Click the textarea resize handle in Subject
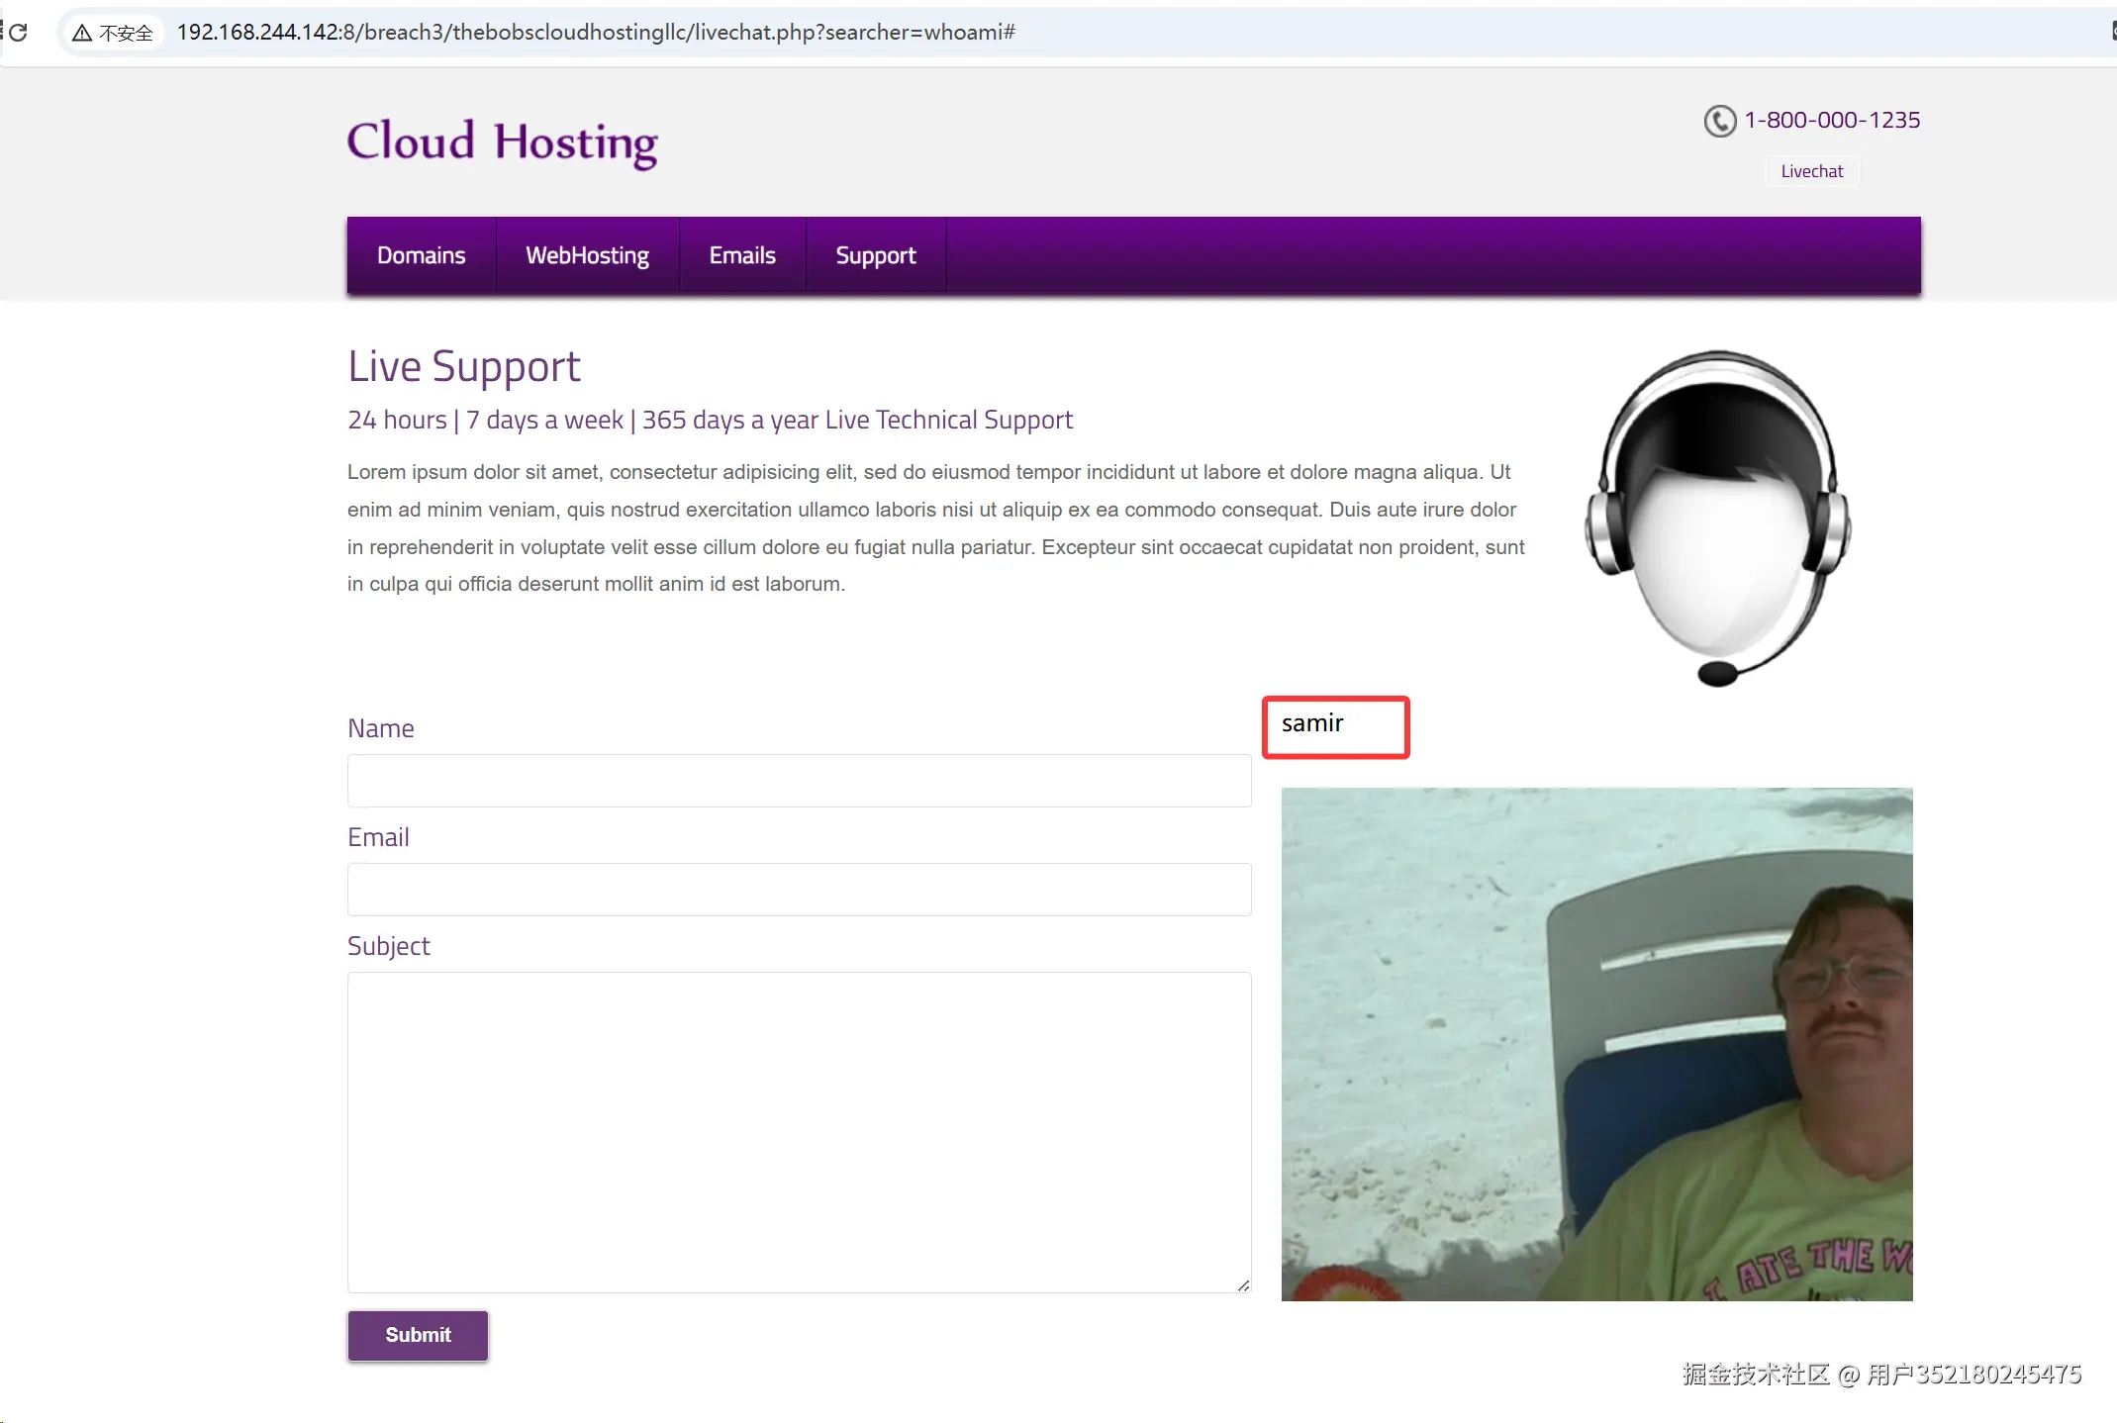The height and width of the screenshot is (1423, 2117). coord(1243,1284)
